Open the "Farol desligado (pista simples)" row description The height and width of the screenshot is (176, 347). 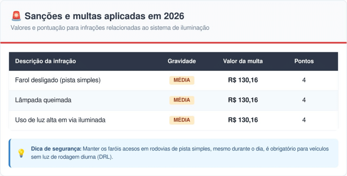[58, 80]
